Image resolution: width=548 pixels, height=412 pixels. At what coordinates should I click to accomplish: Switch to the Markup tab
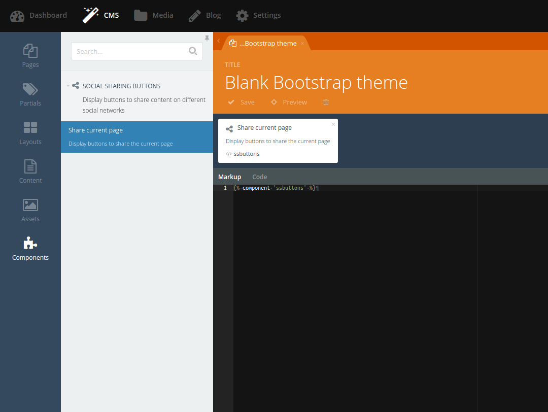230,177
